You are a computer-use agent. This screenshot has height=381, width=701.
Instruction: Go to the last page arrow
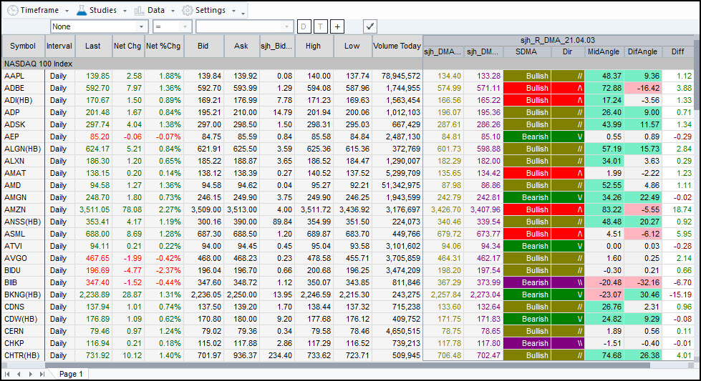click(x=42, y=374)
